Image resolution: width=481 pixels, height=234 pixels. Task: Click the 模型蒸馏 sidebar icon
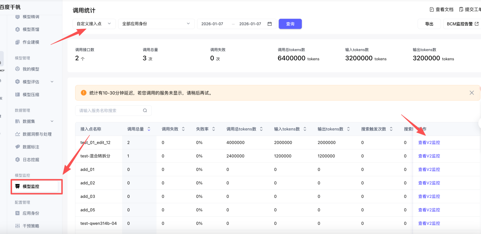click(x=18, y=29)
